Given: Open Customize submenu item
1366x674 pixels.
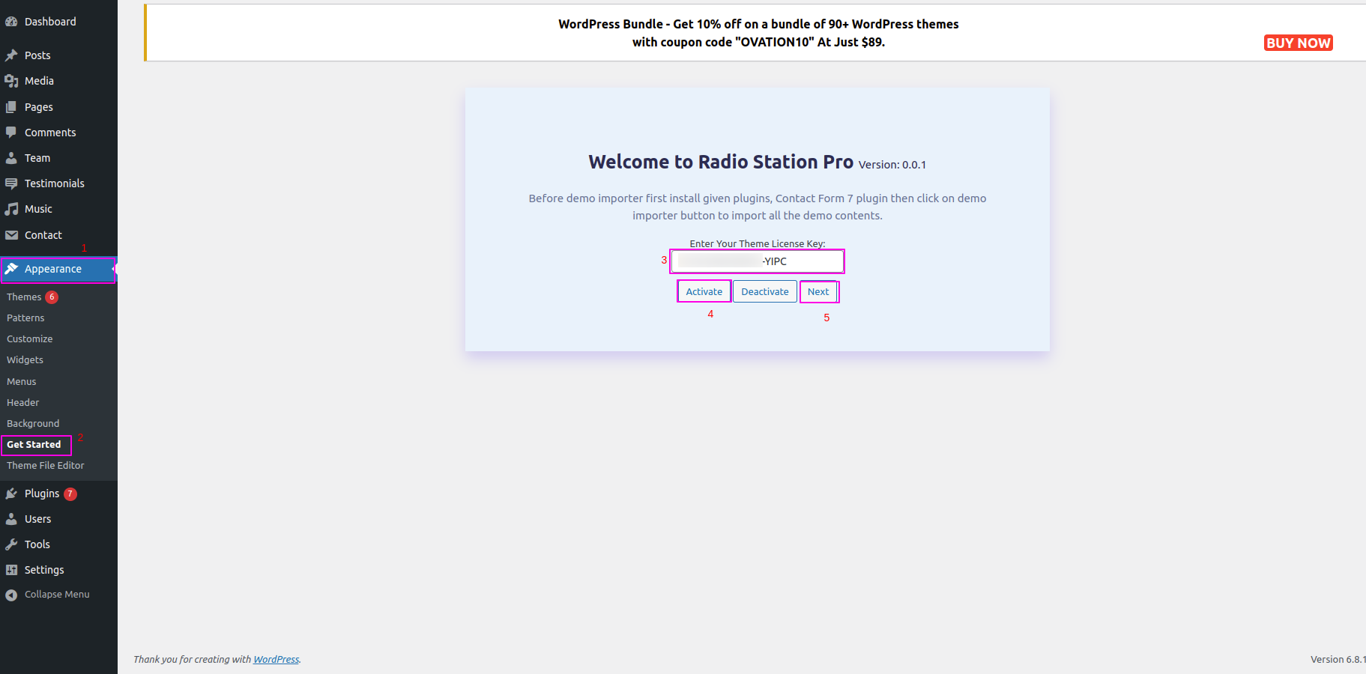Looking at the screenshot, I should point(30,339).
